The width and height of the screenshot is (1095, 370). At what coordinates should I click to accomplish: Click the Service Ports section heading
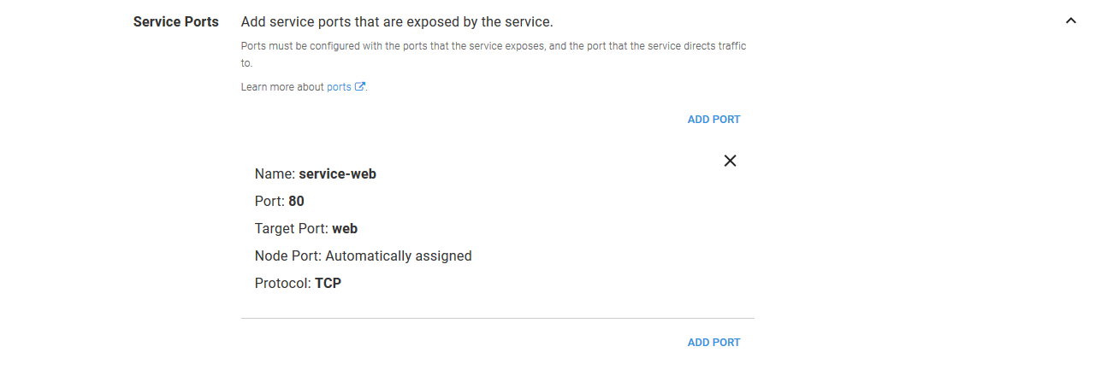click(175, 21)
